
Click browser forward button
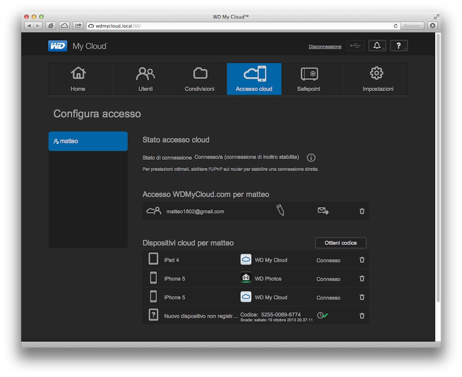pos(38,26)
